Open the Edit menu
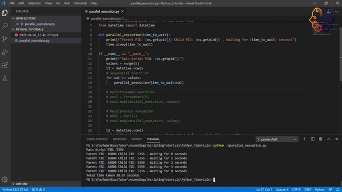This screenshot has height=192, width=342. pos(21,3)
